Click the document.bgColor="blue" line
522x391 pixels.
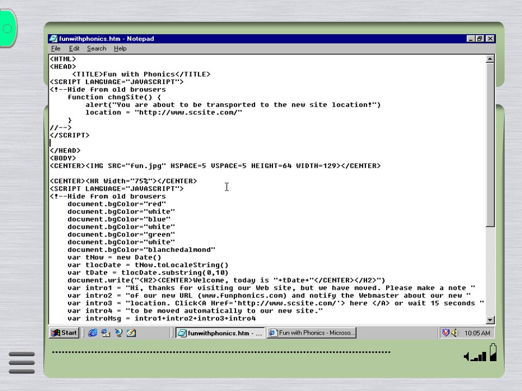click(119, 219)
